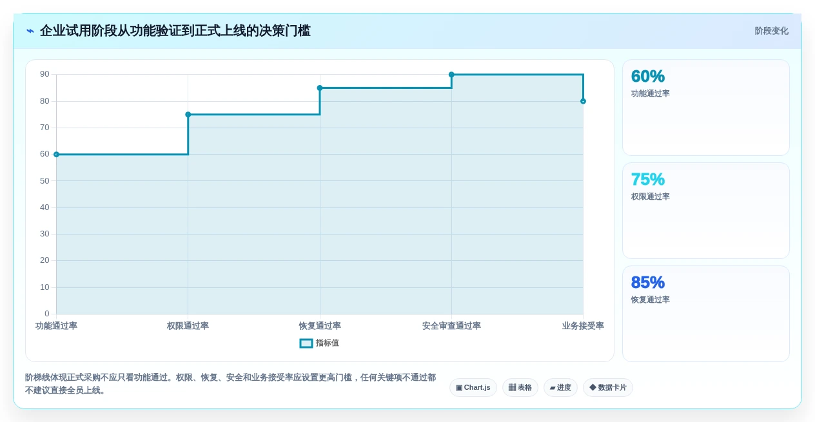This screenshot has height=422, width=815.
Task: Click the 阶段变化 label in the header
Action: pyautogui.click(x=771, y=31)
